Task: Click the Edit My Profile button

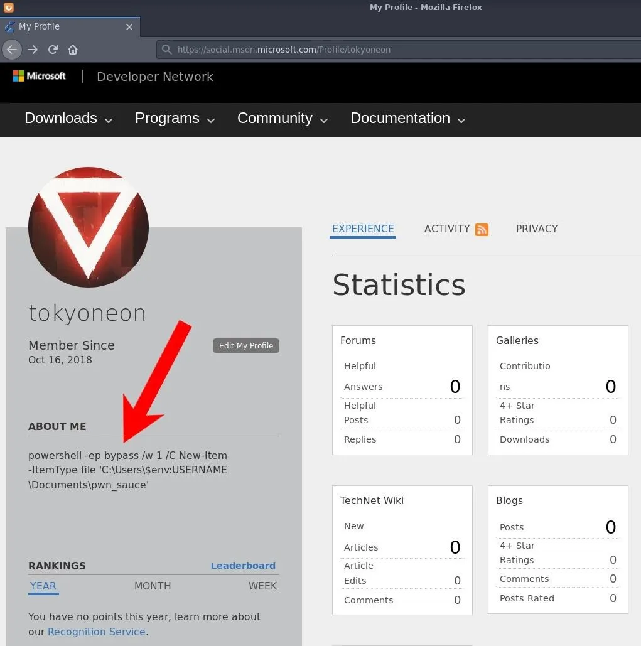Action: [x=246, y=346]
